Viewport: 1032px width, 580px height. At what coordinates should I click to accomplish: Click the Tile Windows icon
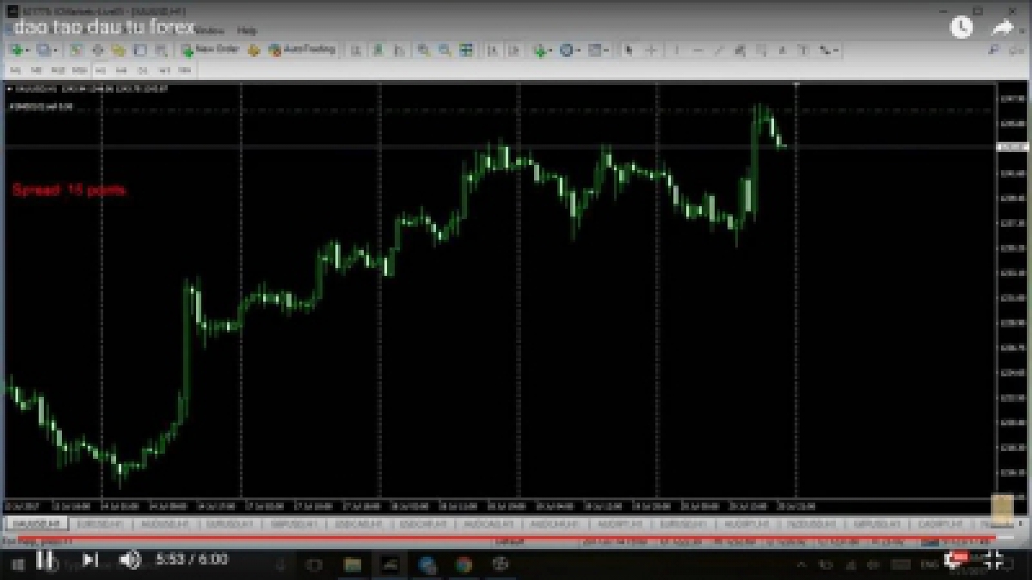[x=465, y=51]
